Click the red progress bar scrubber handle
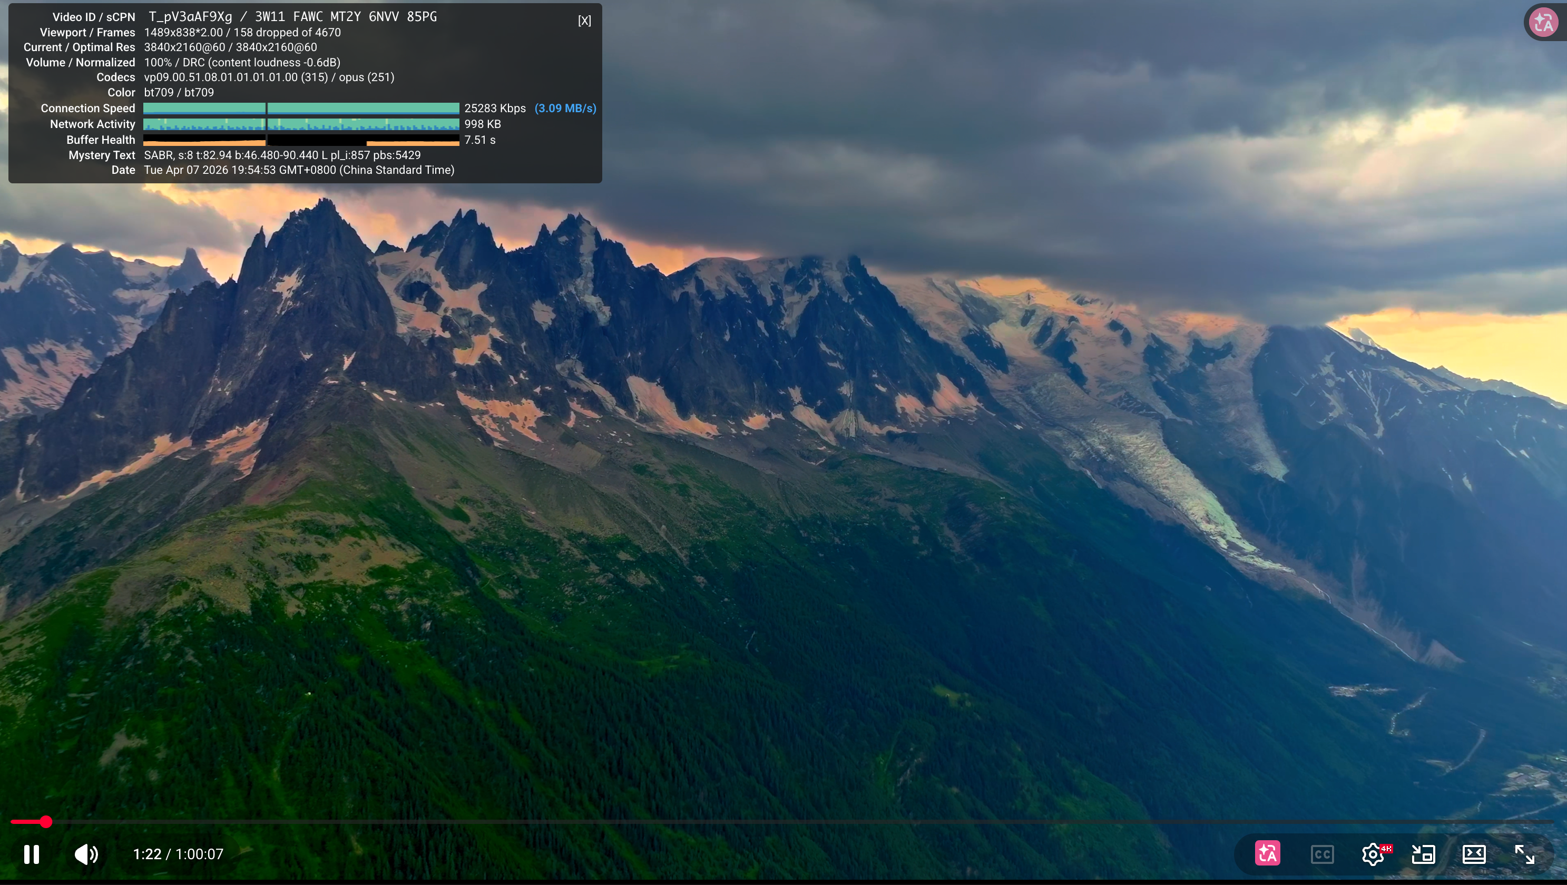Image resolution: width=1567 pixels, height=885 pixels. pos(46,822)
